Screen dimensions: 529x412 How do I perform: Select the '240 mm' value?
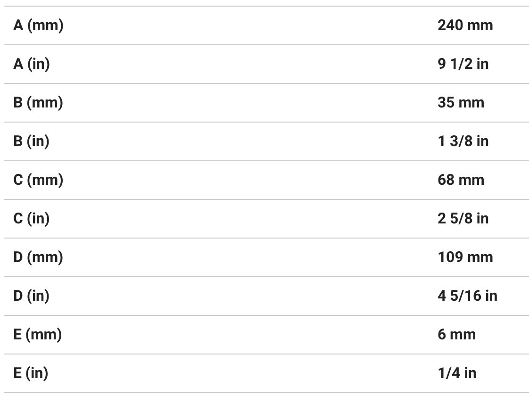pos(465,25)
